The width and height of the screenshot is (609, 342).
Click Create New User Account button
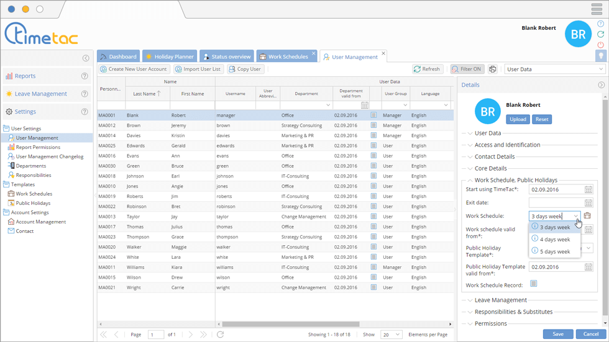click(134, 70)
